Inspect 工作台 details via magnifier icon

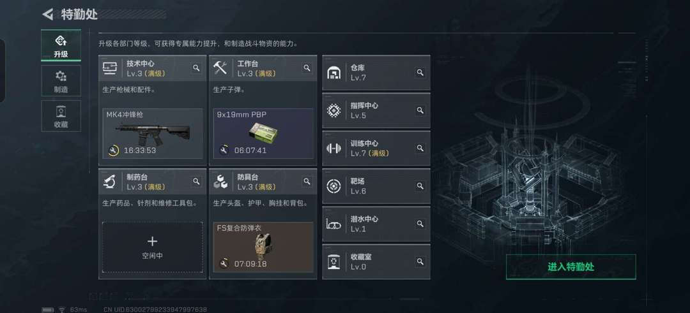click(307, 68)
